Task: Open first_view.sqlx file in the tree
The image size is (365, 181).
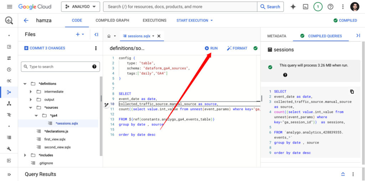Action: point(55,139)
